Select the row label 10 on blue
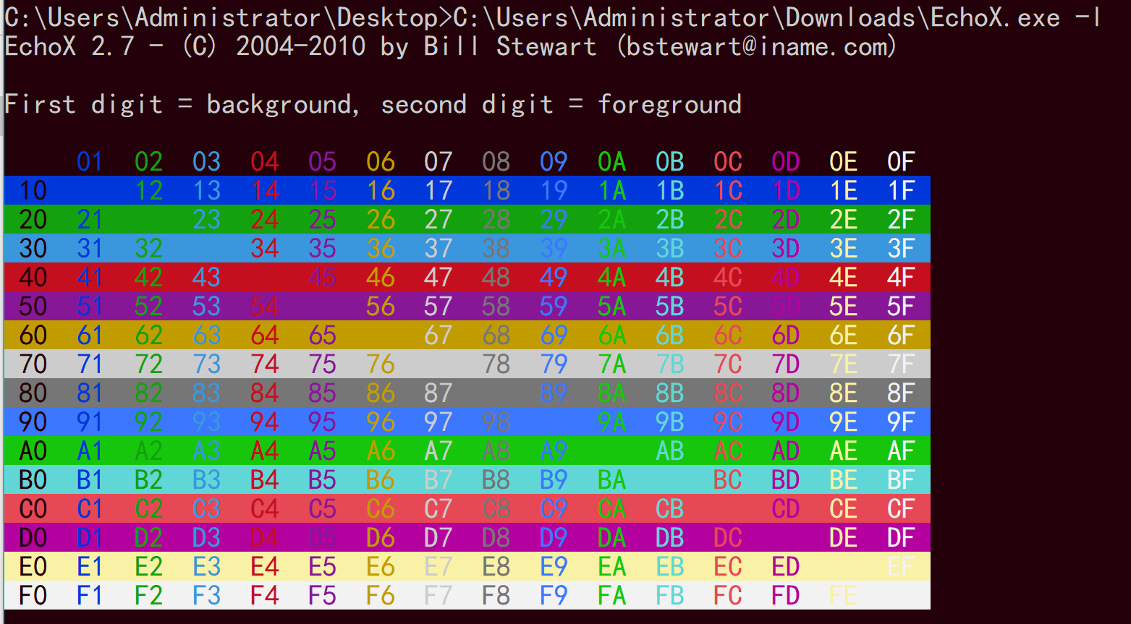 (x=33, y=190)
